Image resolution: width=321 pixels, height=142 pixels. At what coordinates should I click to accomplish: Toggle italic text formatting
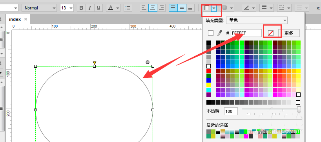click(90, 8)
